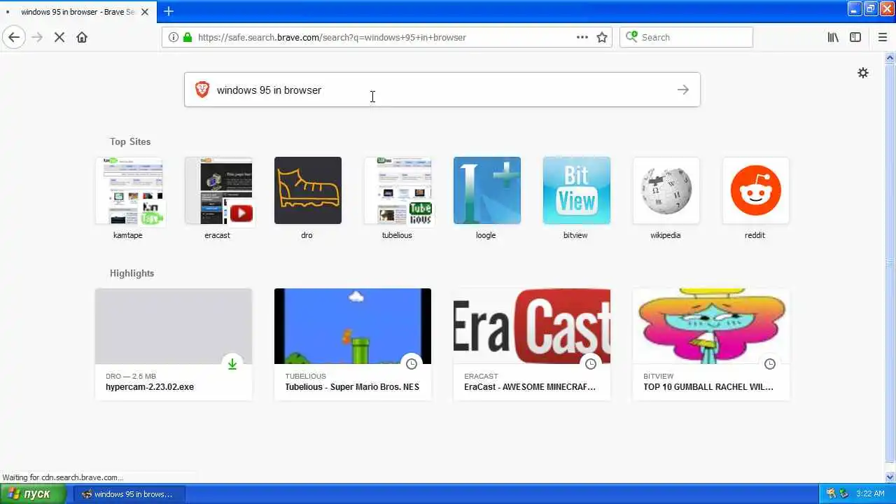The image size is (896, 504).
Task: Click the history clock icon on the Tubelious card
Action: (412, 364)
